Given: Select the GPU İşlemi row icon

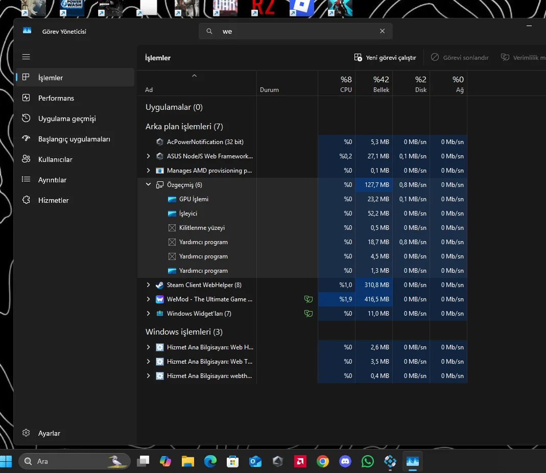Looking at the screenshot, I should point(172,199).
